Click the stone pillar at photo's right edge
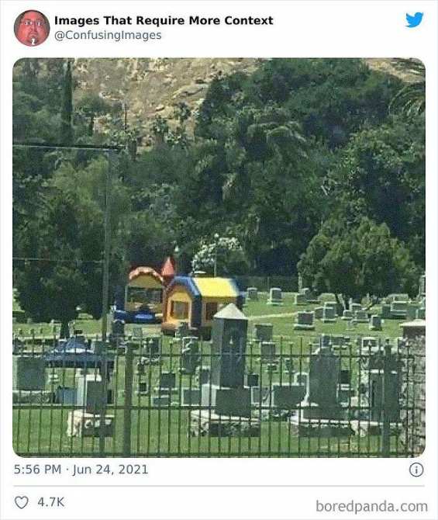 [413, 381]
